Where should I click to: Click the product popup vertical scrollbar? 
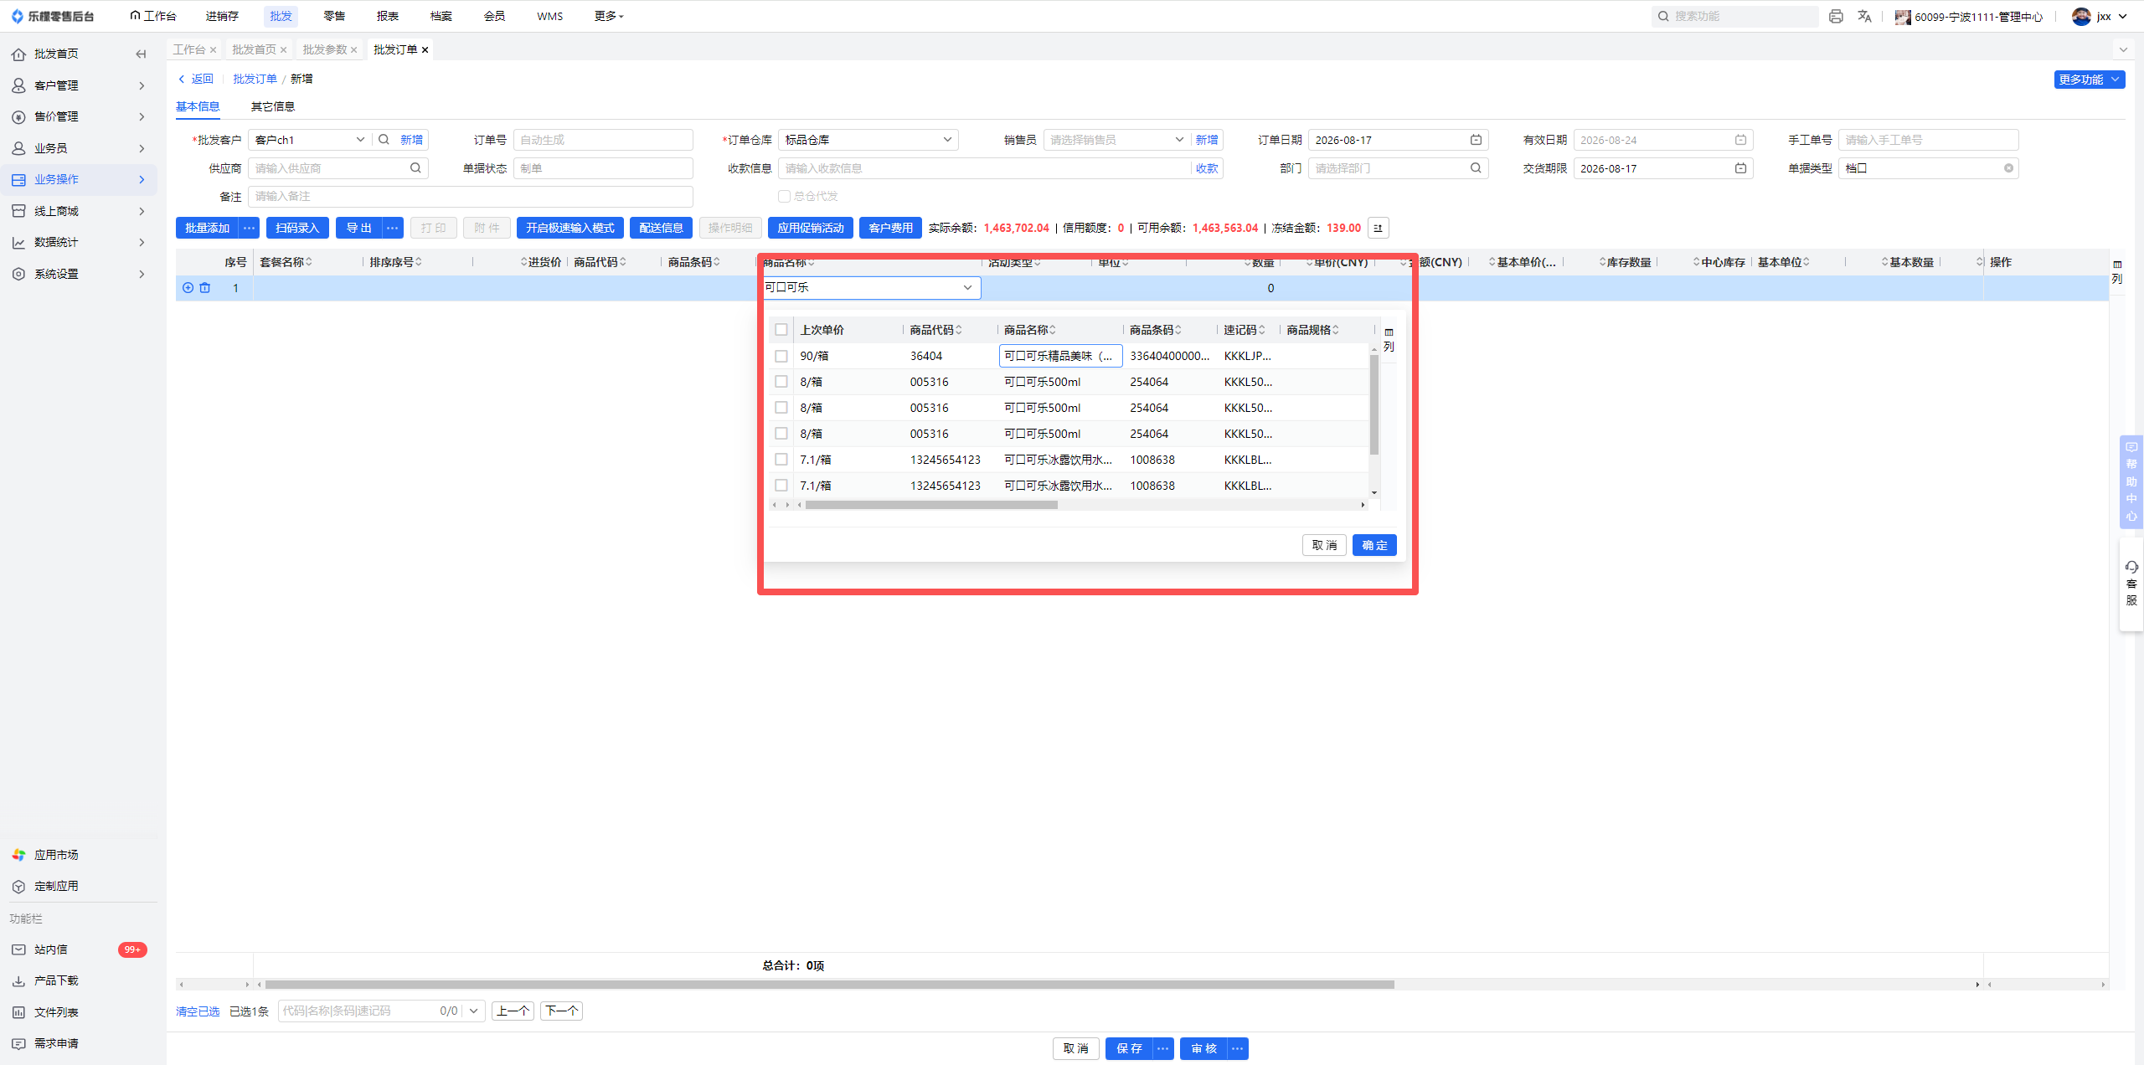click(1374, 404)
